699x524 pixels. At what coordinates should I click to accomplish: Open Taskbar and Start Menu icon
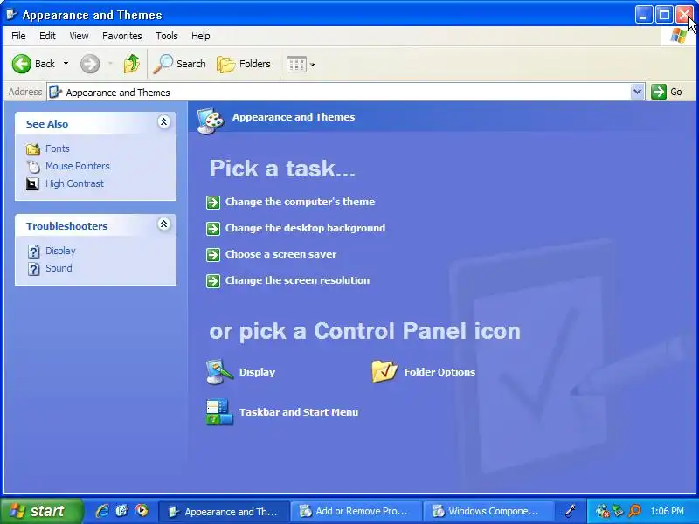219,411
